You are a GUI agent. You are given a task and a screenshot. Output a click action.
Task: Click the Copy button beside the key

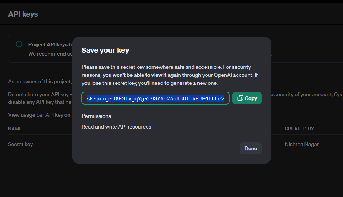point(247,98)
